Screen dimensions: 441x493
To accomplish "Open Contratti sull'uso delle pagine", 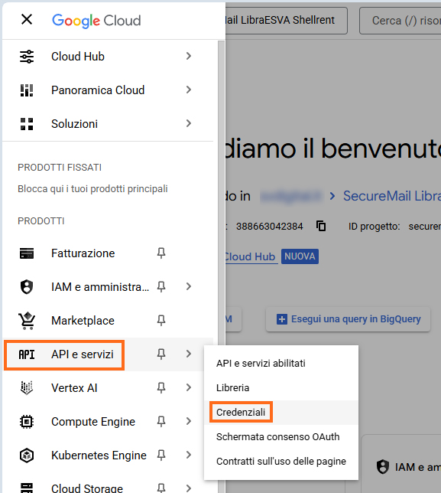I will (x=281, y=462).
